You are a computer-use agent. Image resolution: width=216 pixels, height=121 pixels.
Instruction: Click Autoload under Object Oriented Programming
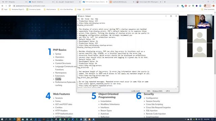[x=105, y=114]
